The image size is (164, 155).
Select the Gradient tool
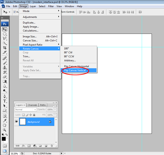click(5, 81)
